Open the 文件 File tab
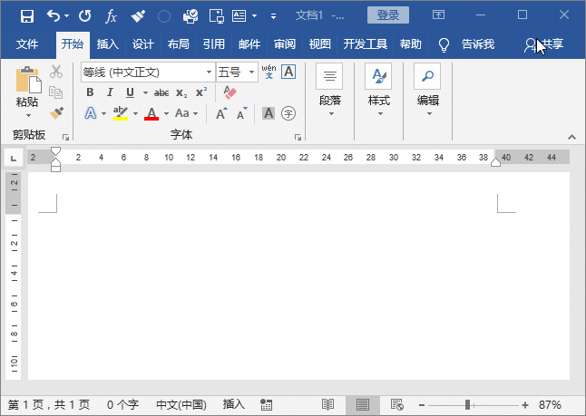The width and height of the screenshot is (586, 416). [27, 44]
